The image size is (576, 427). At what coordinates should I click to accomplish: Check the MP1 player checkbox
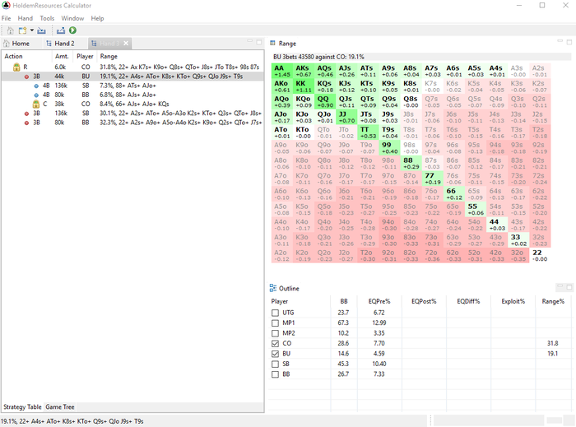pos(275,323)
